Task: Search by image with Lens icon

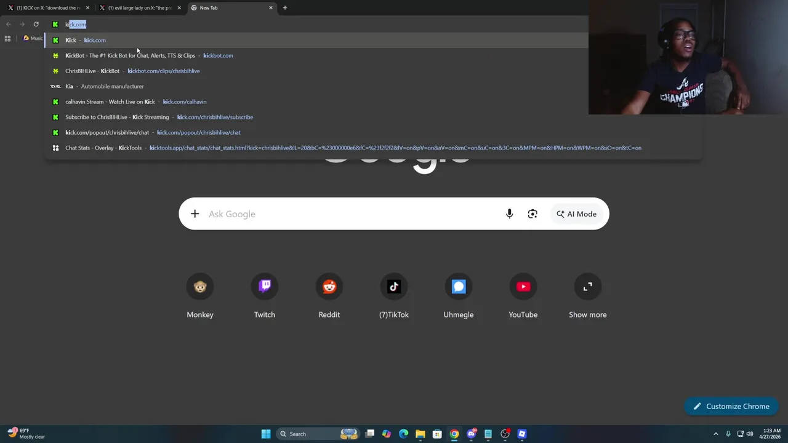Action: 533,214
